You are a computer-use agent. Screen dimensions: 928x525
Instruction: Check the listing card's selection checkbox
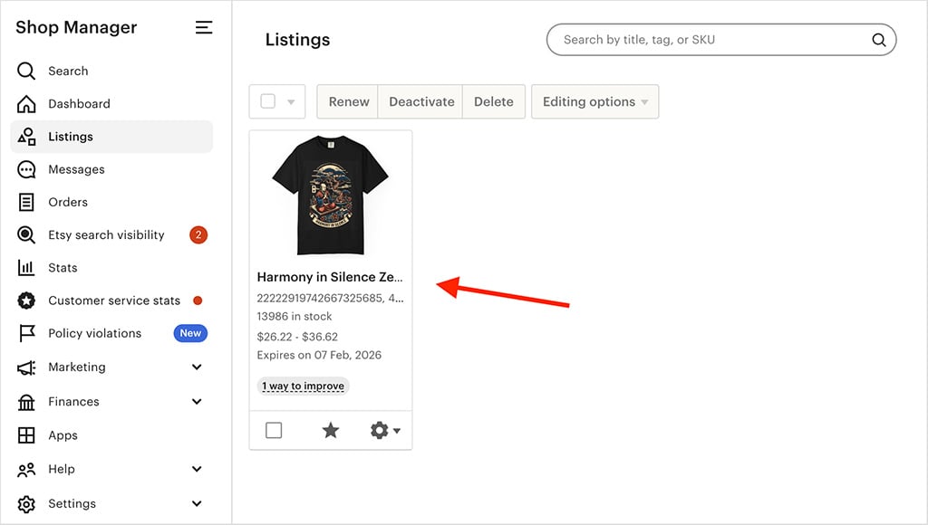coord(274,431)
